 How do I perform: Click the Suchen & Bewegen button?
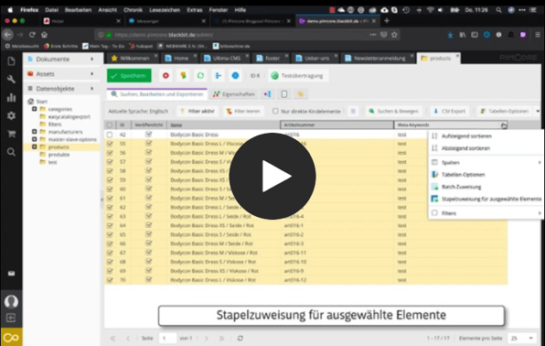[x=394, y=111]
